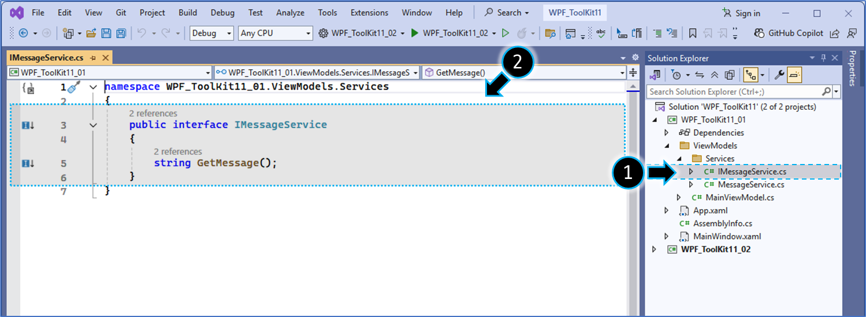Click the uncomment selected lines icon

click(672, 33)
